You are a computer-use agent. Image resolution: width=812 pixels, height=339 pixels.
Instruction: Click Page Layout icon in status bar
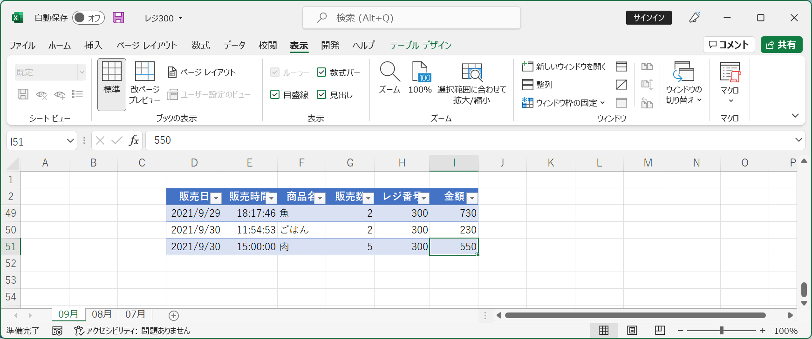point(632,331)
